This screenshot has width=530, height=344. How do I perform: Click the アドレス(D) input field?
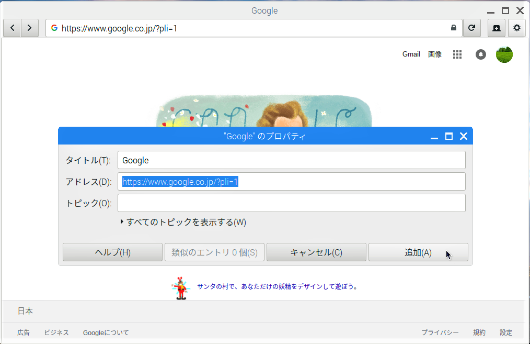pyautogui.click(x=291, y=182)
